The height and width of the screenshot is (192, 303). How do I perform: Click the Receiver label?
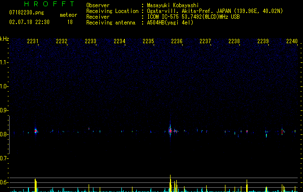[98, 17]
